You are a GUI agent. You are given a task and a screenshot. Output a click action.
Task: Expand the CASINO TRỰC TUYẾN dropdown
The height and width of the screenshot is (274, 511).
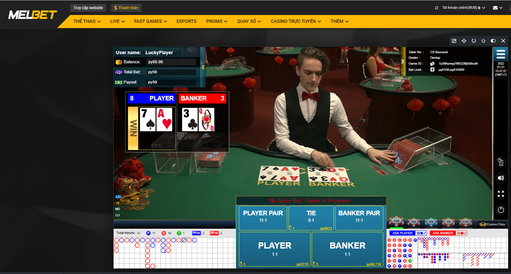296,21
